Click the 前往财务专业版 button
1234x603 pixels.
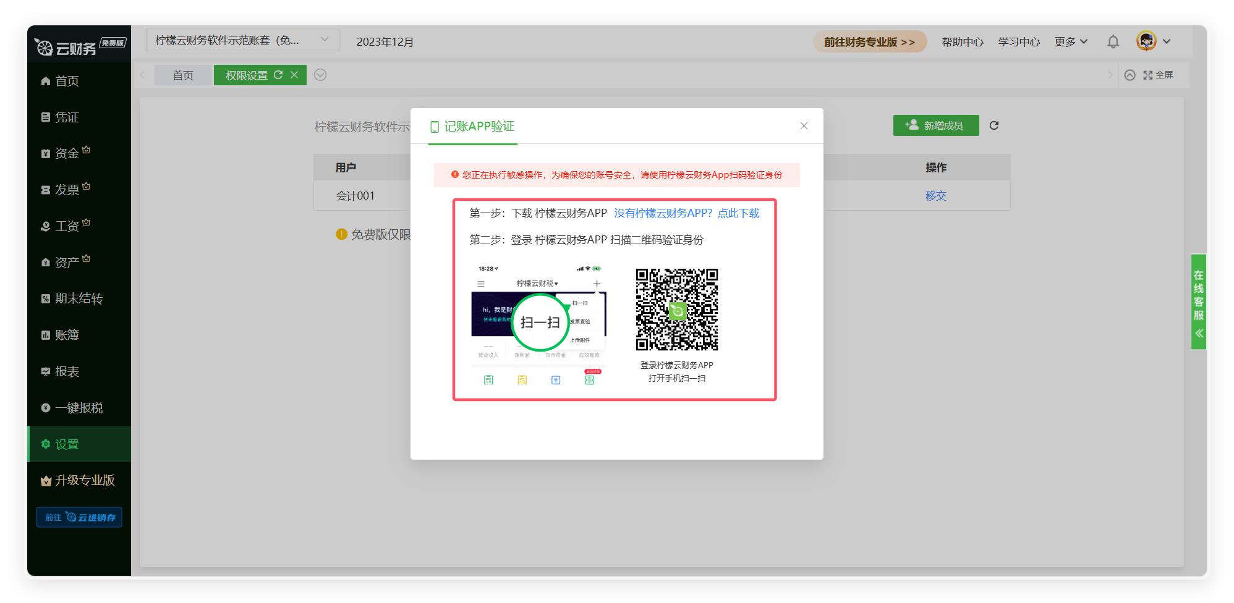point(869,41)
